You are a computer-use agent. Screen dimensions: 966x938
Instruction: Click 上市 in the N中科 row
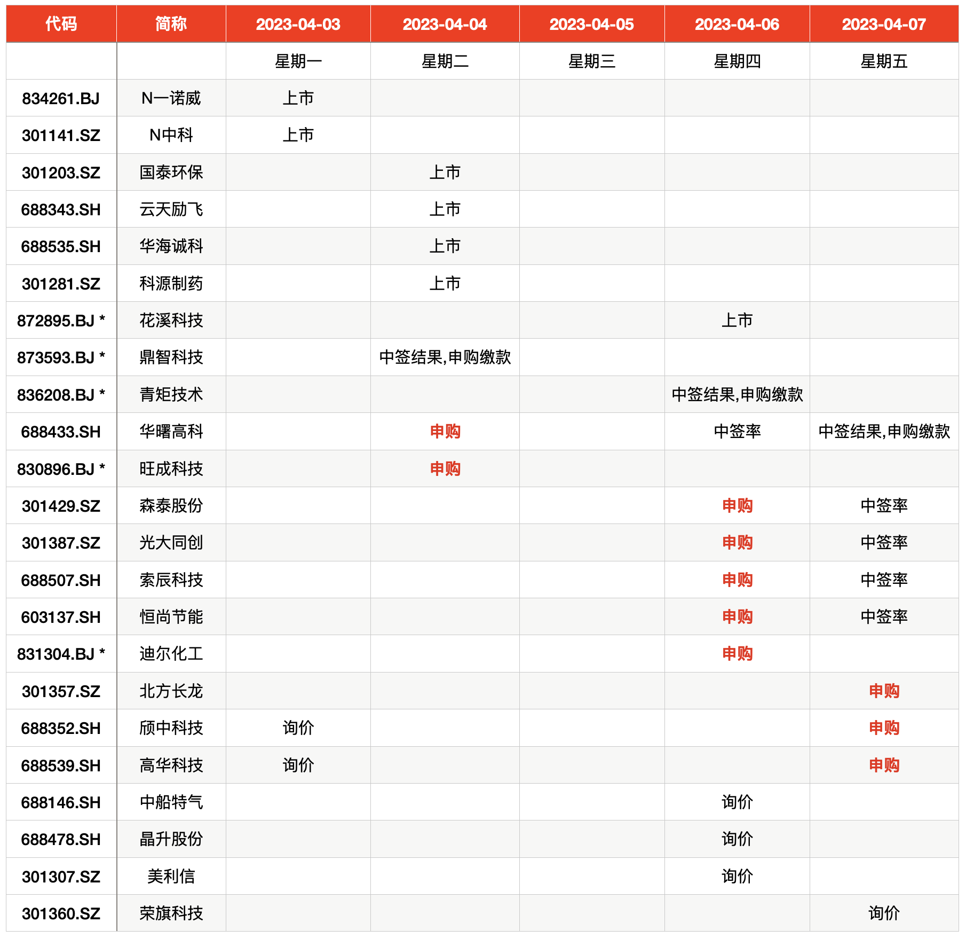tap(298, 135)
